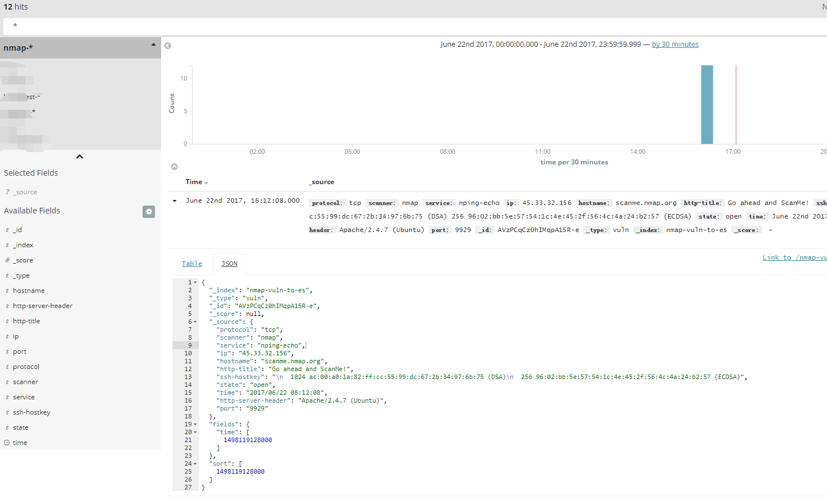Open the 'Link to /nmap-vu' document link
The image size is (827, 499).
(x=794, y=257)
